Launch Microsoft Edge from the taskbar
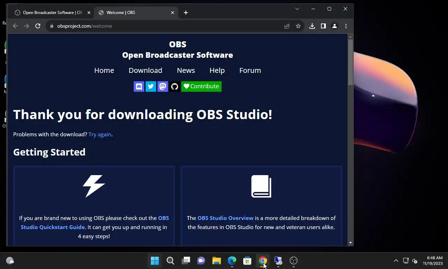448x269 pixels. [232, 261]
